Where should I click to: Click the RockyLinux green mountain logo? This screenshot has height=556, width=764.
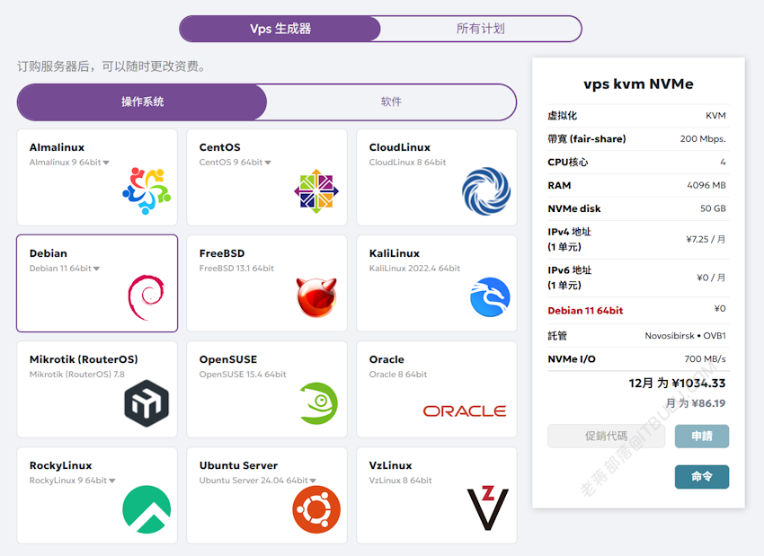click(147, 509)
